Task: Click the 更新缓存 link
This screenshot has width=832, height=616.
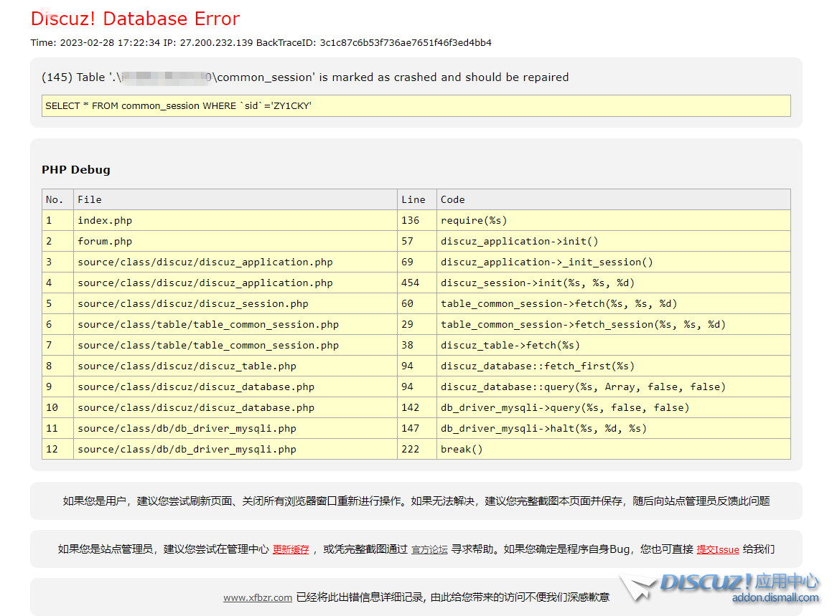Action: (291, 549)
